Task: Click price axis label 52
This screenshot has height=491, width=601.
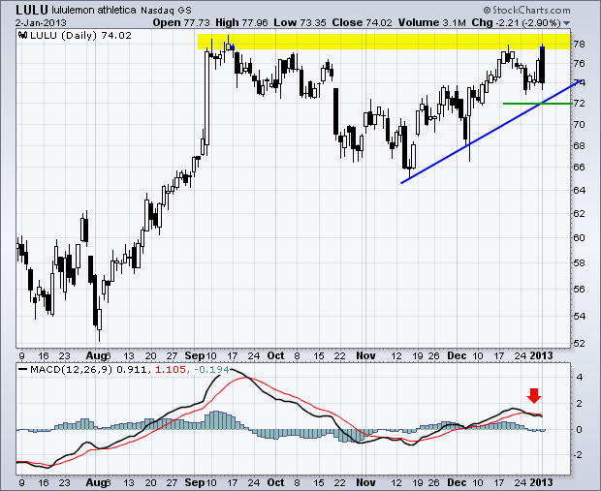Action: [580, 344]
